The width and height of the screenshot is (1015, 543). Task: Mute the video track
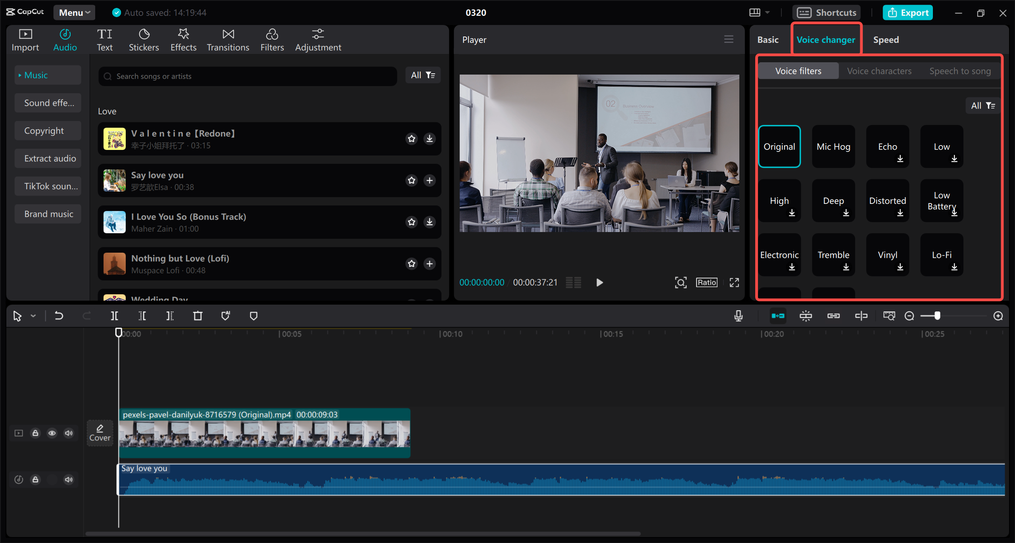[68, 433]
